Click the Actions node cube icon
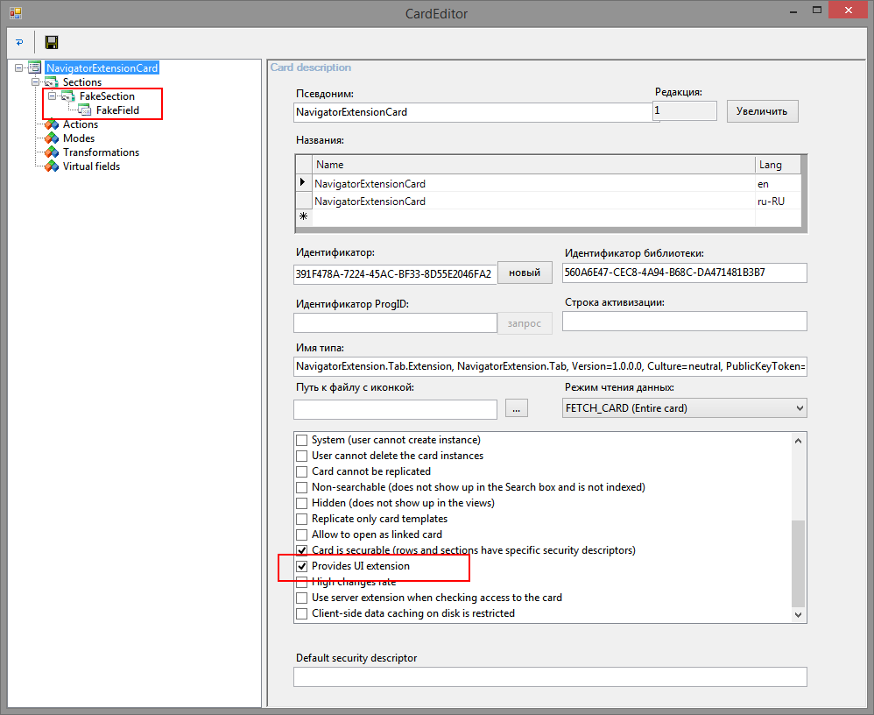Image resolution: width=874 pixels, height=715 pixels. point(52,124)
